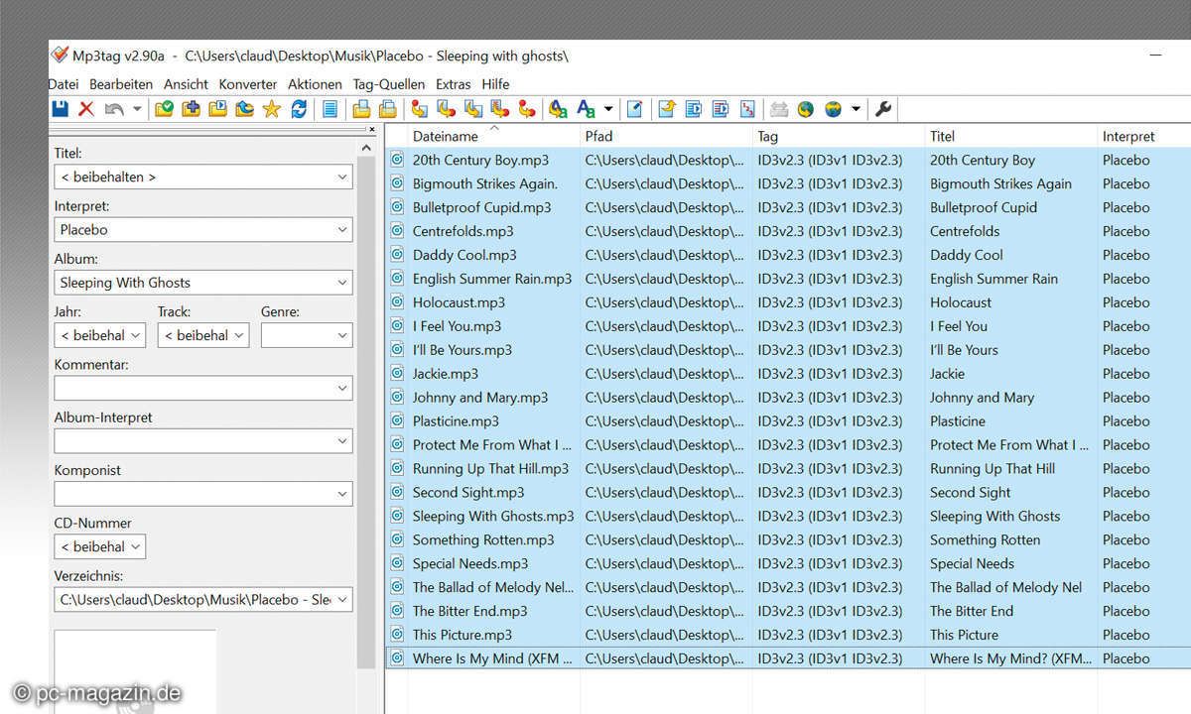The height and width of the screenshot is (714, 1191).
Task: Open the Extras menu
Action: click(x=454, y=84)
